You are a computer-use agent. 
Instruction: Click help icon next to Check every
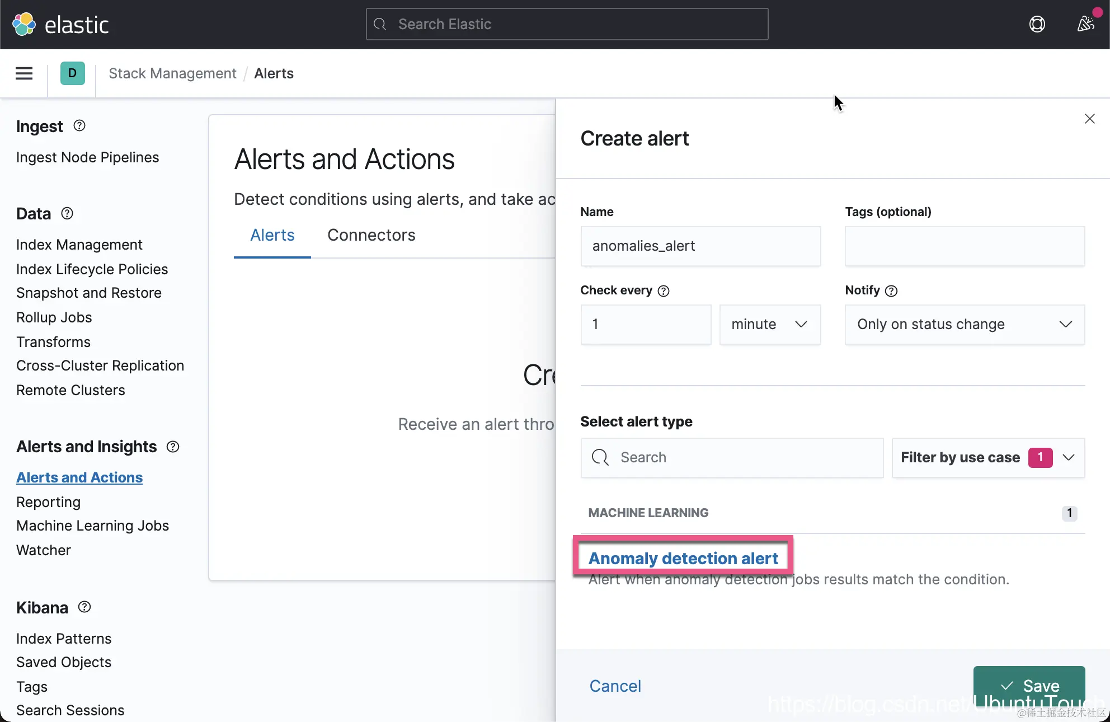[x=664, y=290]
